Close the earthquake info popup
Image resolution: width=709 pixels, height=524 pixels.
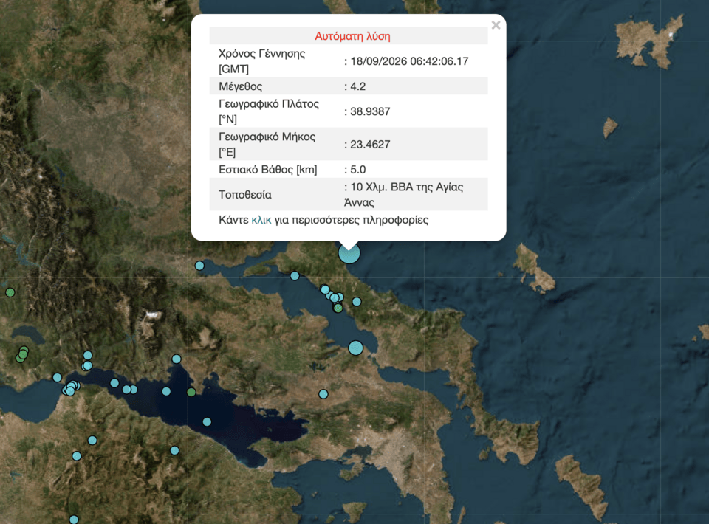click(x=496, y=25)
